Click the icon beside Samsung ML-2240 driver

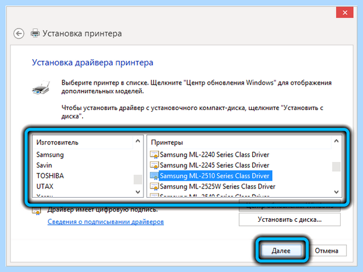click(x=154, y=155)
